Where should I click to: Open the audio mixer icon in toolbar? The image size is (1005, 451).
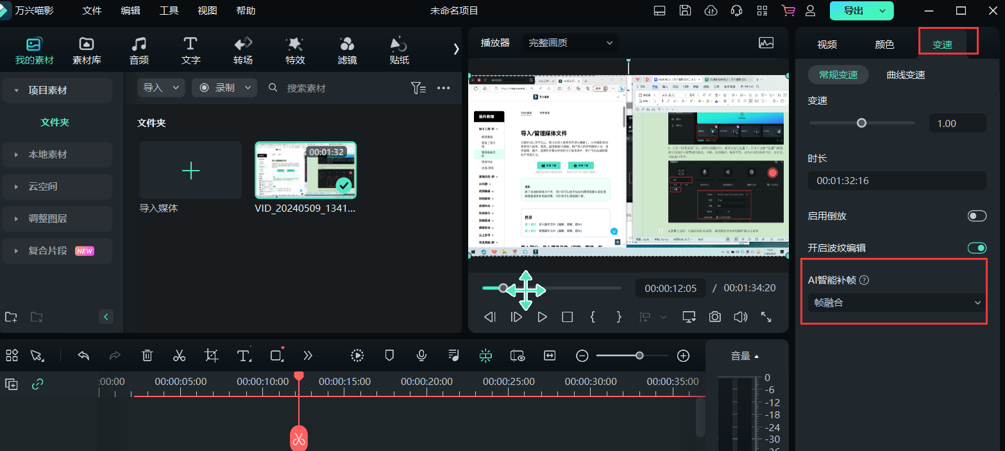(453, 355)
